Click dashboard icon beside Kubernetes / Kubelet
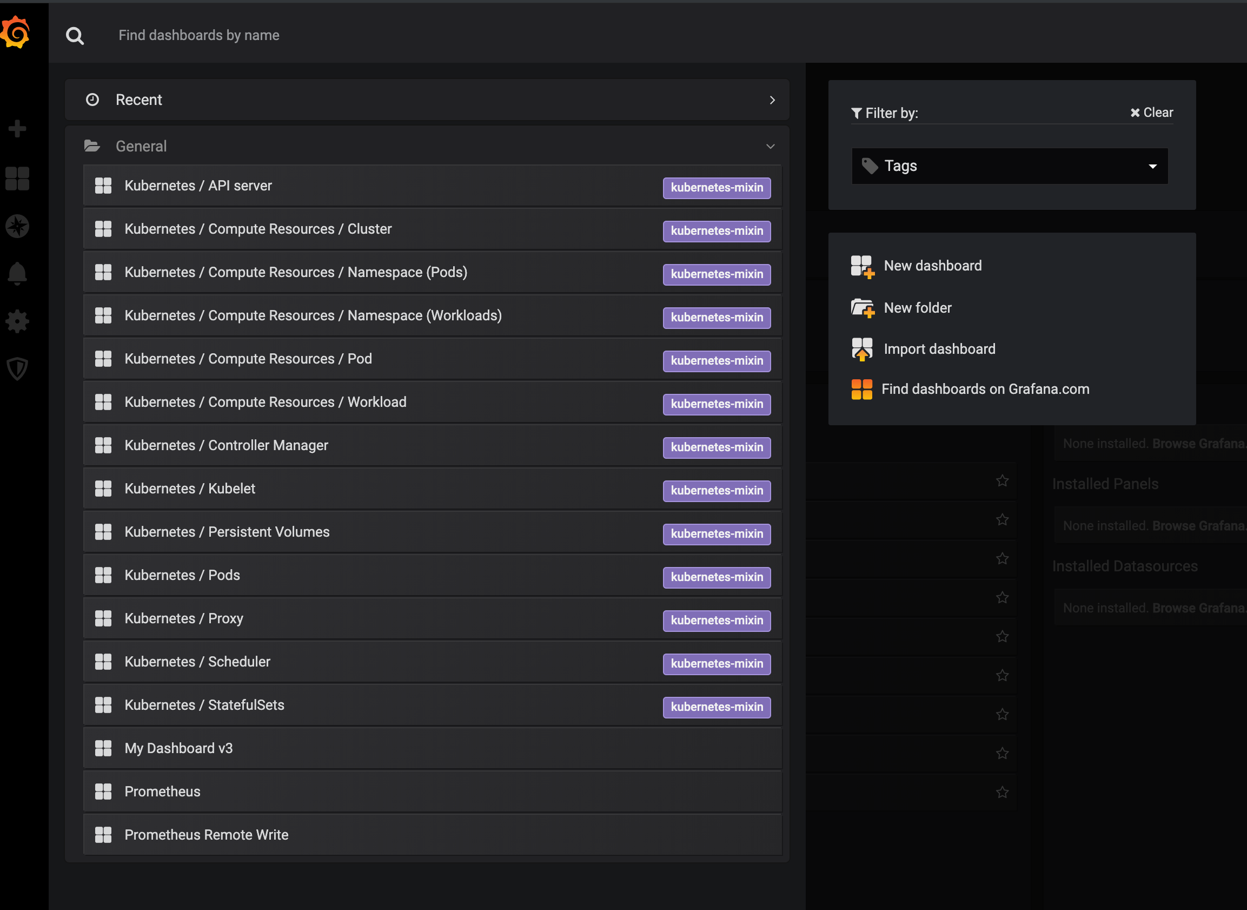This screenshot has width=1247, height=910. [103, 489]
